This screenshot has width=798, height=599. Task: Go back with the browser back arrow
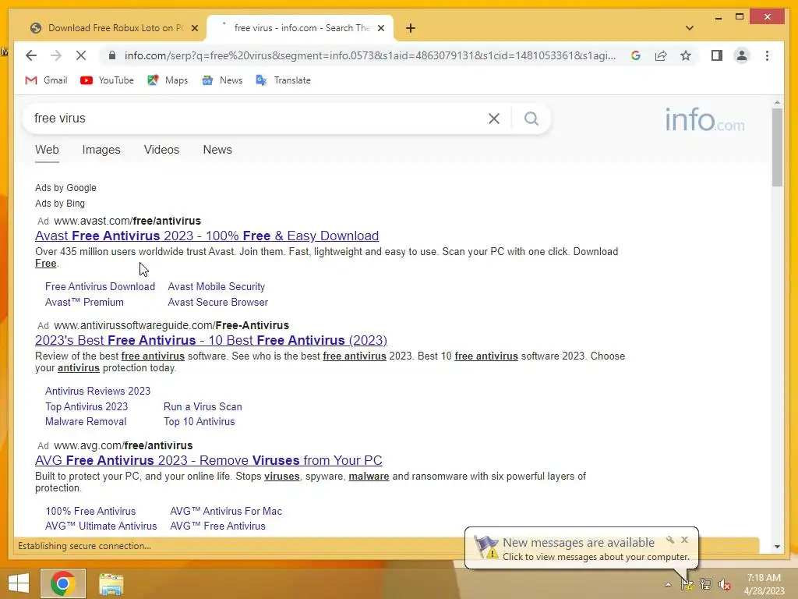click(x=31, y=55)
